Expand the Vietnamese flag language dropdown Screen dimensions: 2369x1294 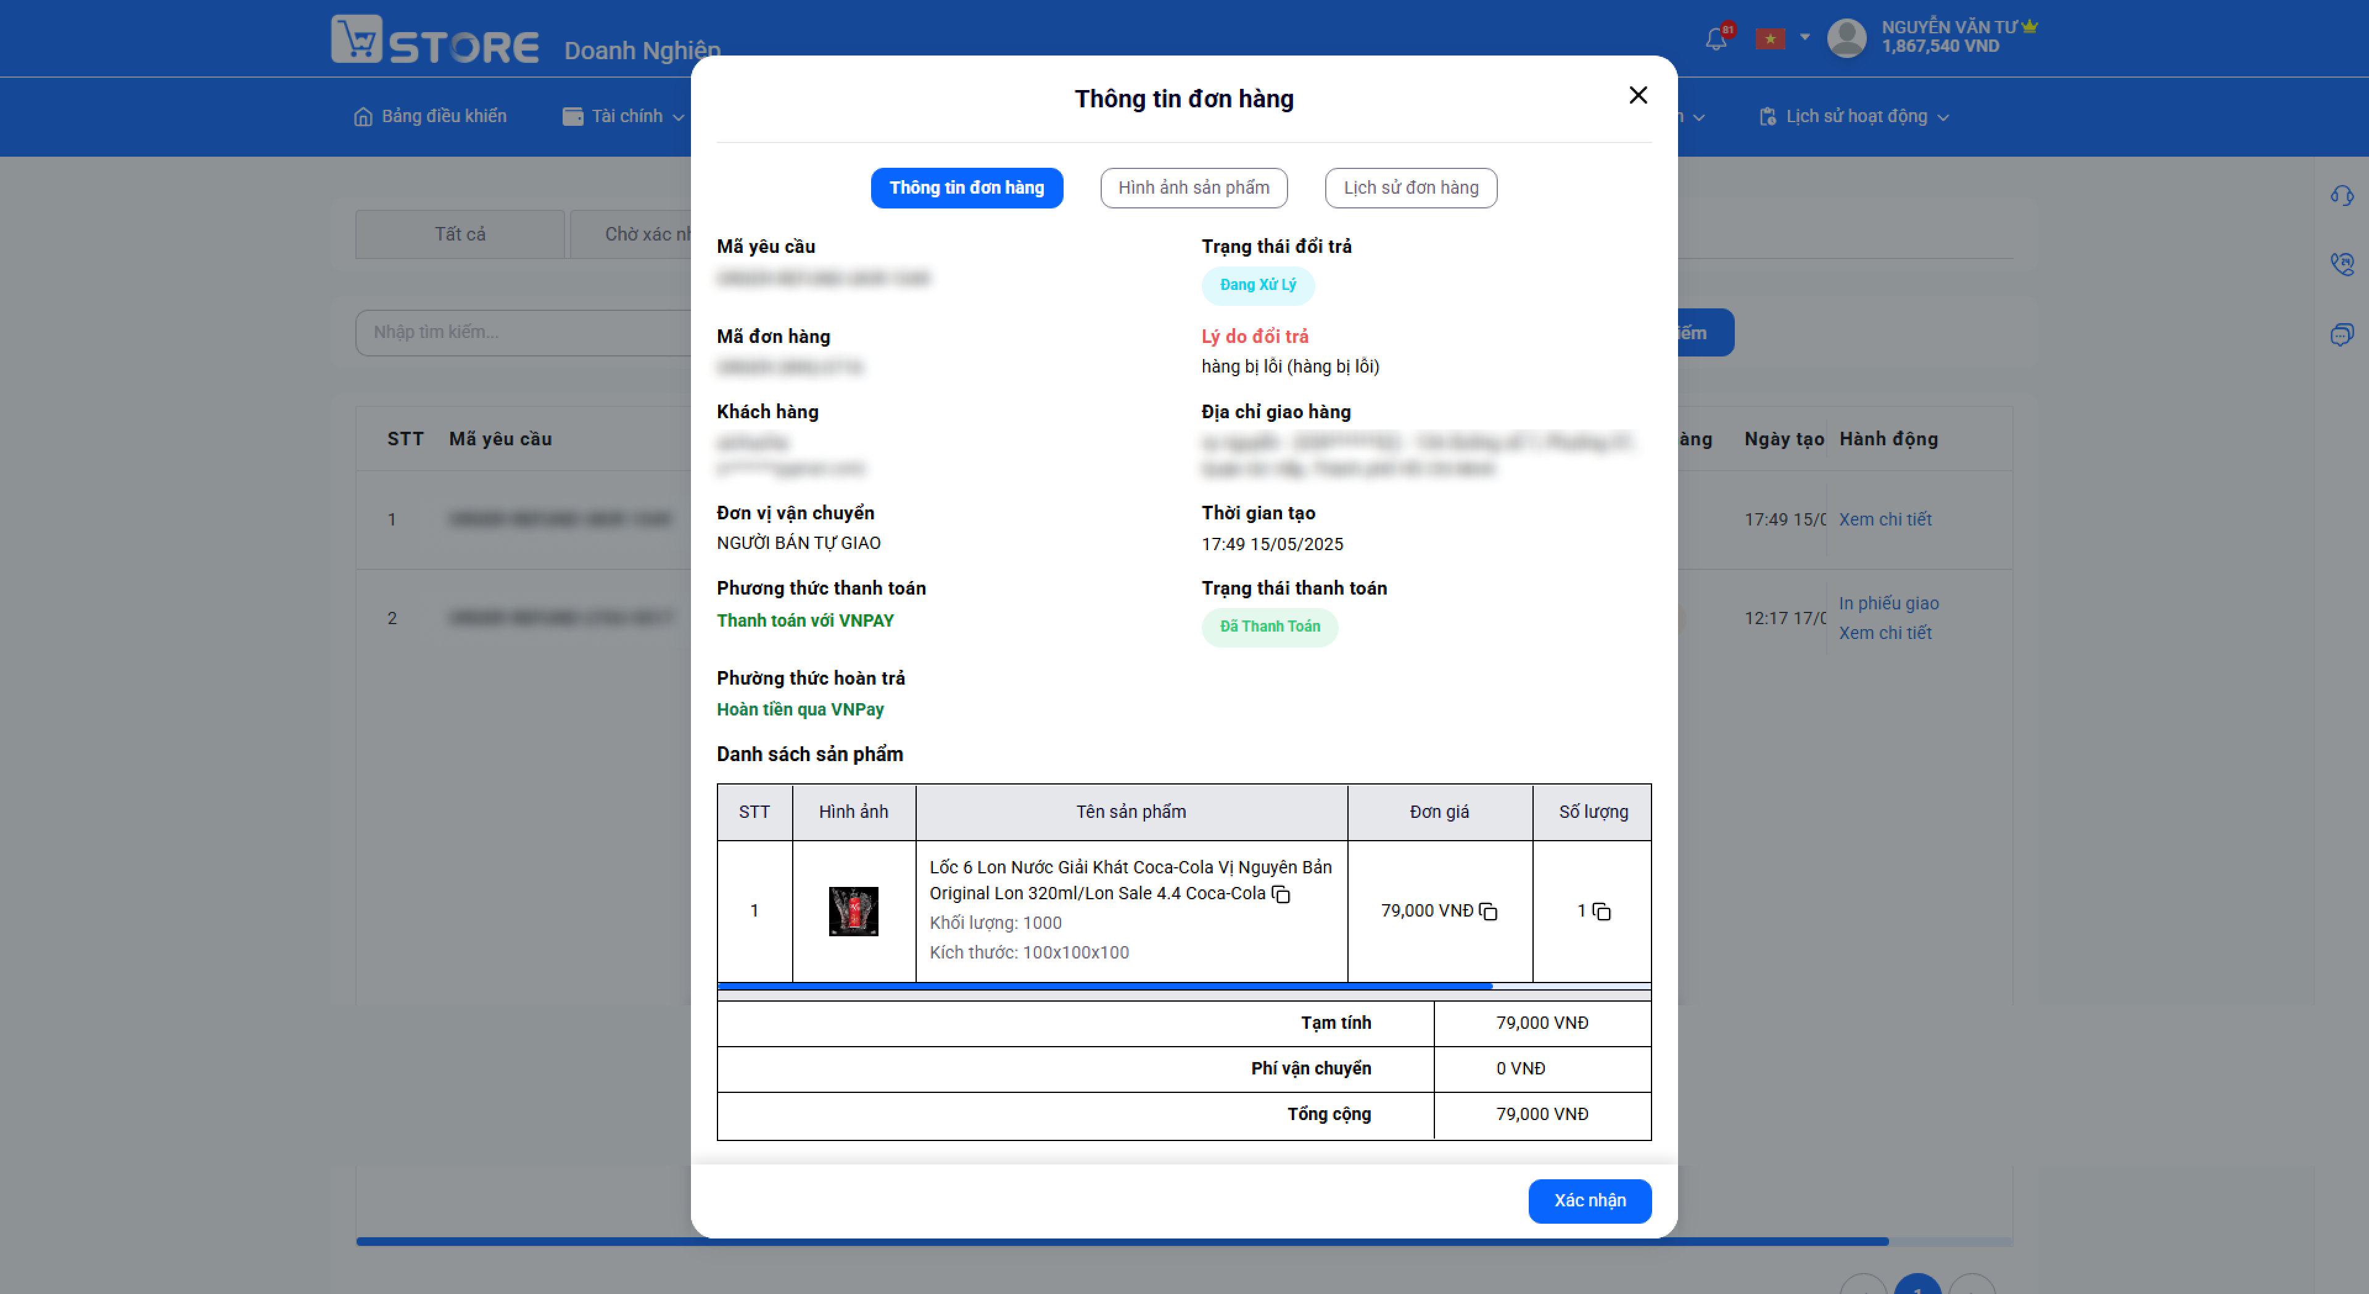pos(1783,38)
